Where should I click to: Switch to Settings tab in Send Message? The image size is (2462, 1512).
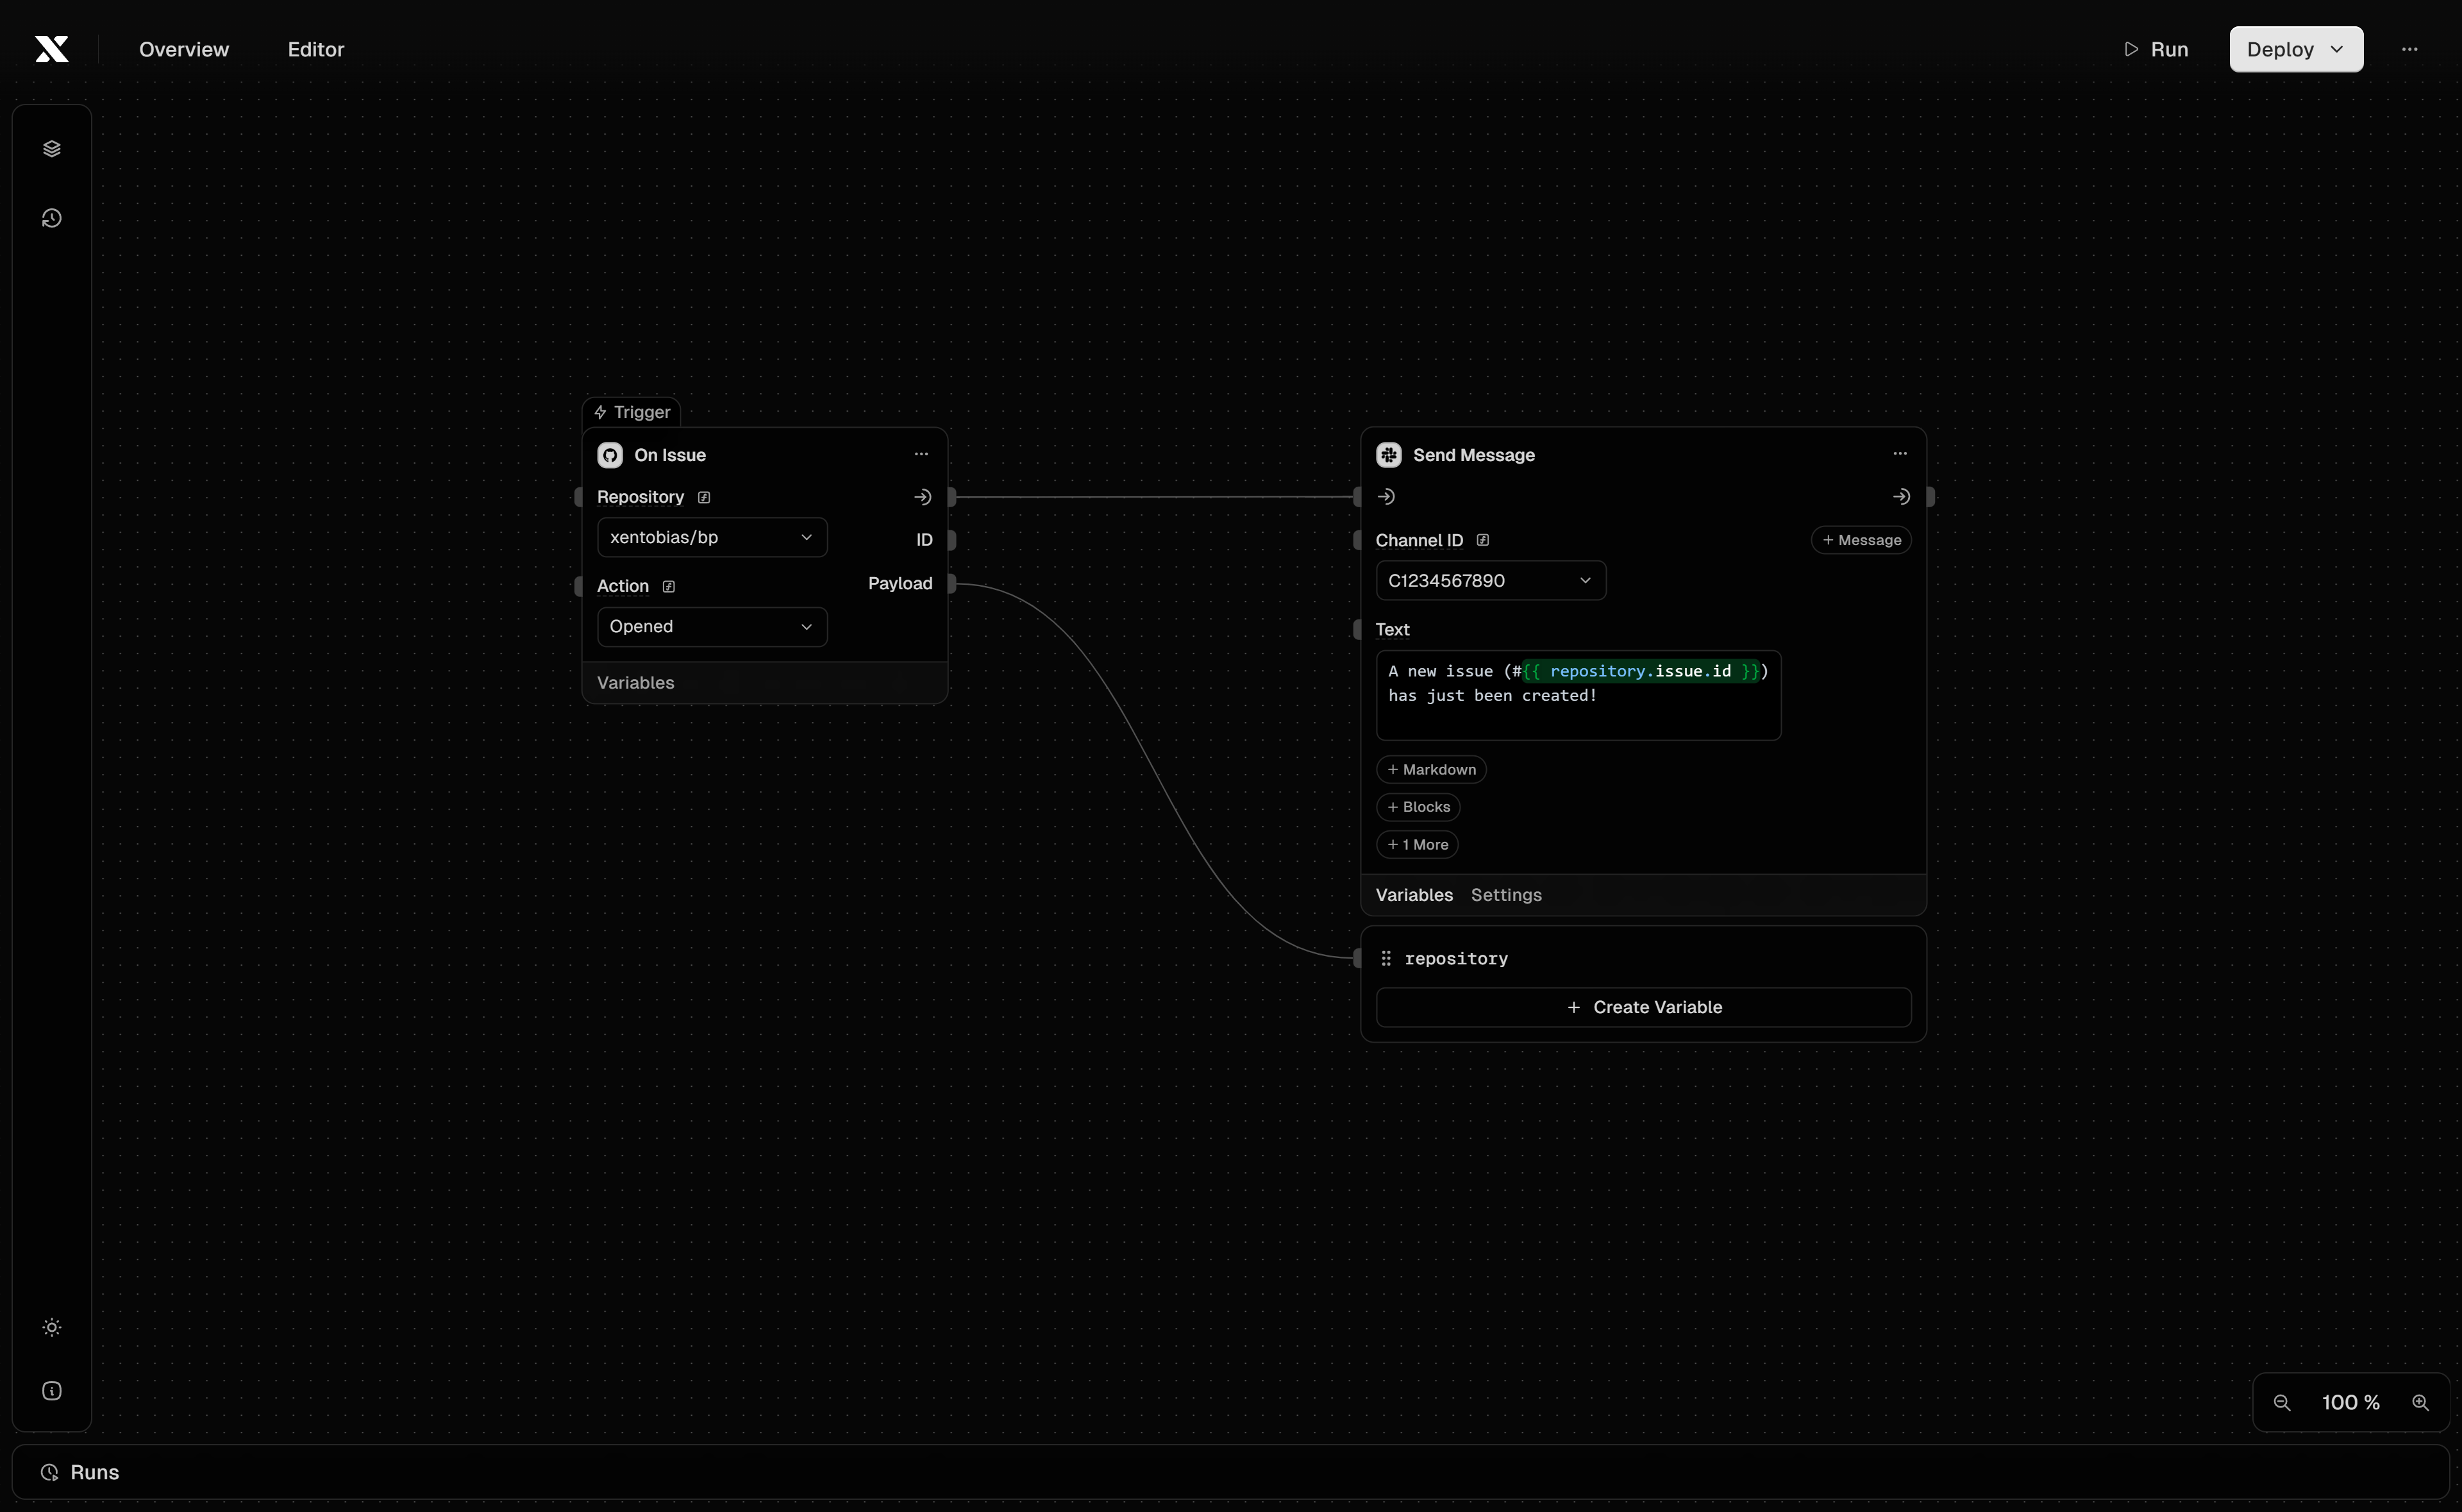click(1505, 895)
